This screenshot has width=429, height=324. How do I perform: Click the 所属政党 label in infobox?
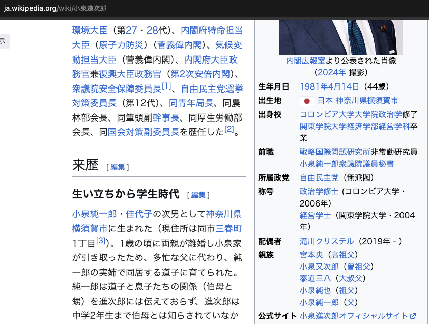(x=274, y=178)
